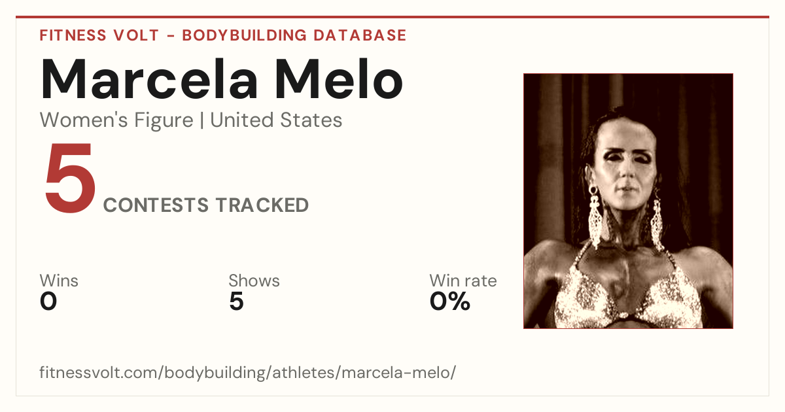Click the 5 value under Shows

(x=236, y=302)
